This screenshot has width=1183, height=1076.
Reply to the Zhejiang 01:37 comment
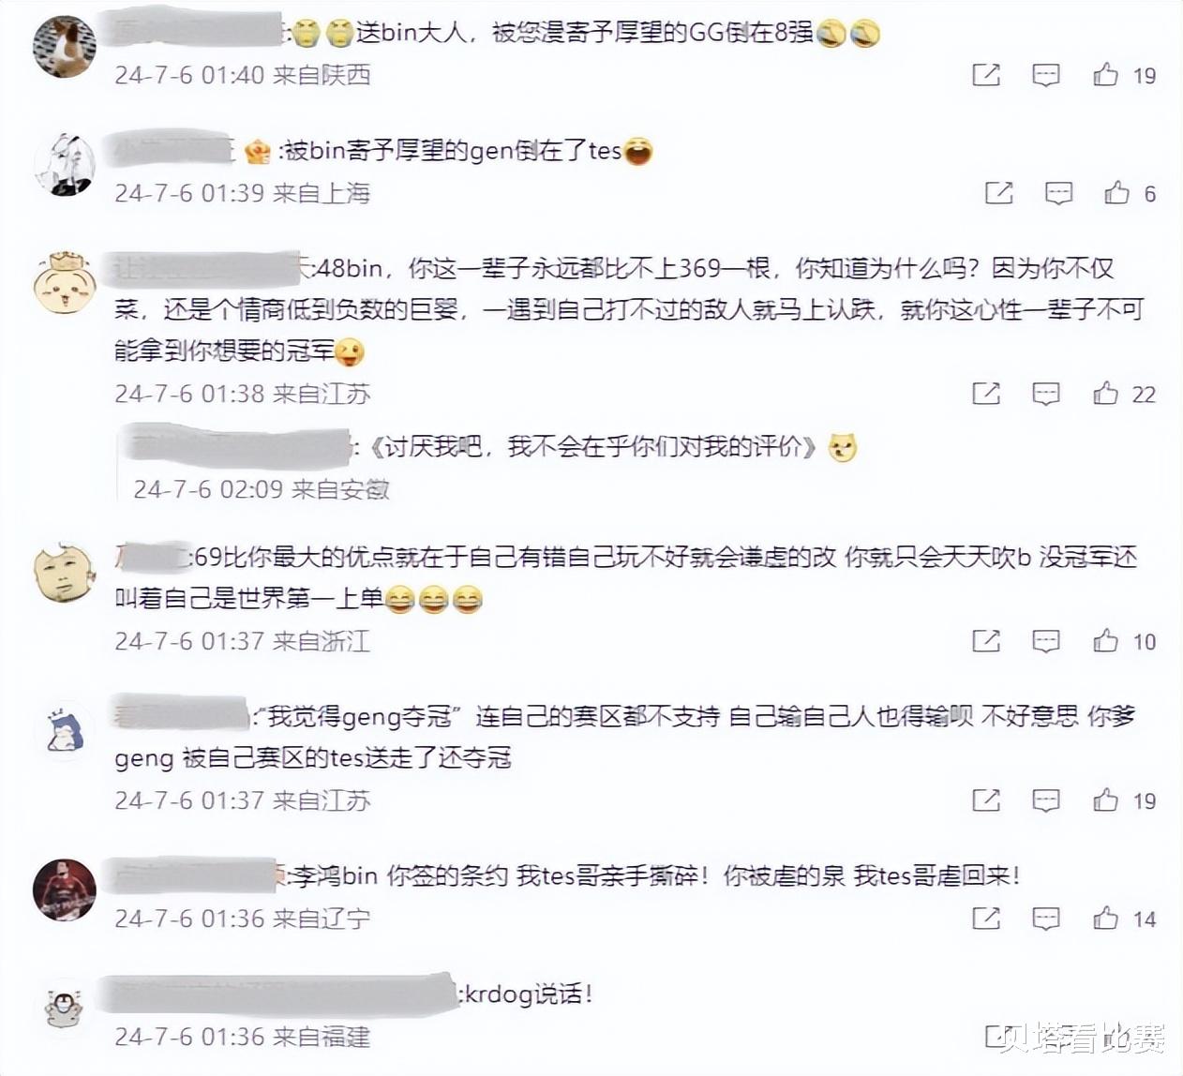[x=1046, y=641]
